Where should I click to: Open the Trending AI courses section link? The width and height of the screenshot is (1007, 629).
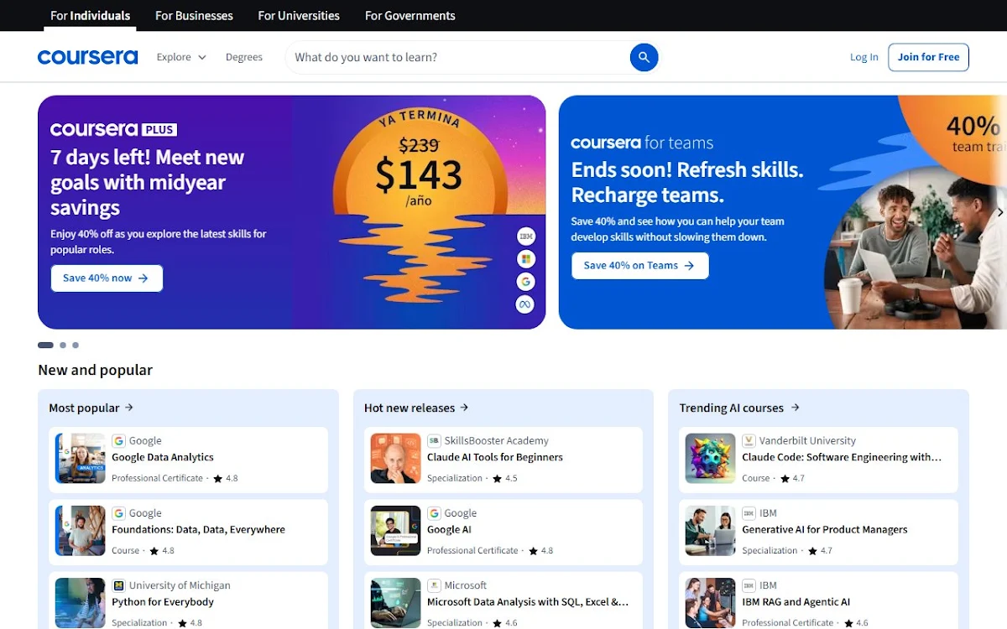coord(739,408)
